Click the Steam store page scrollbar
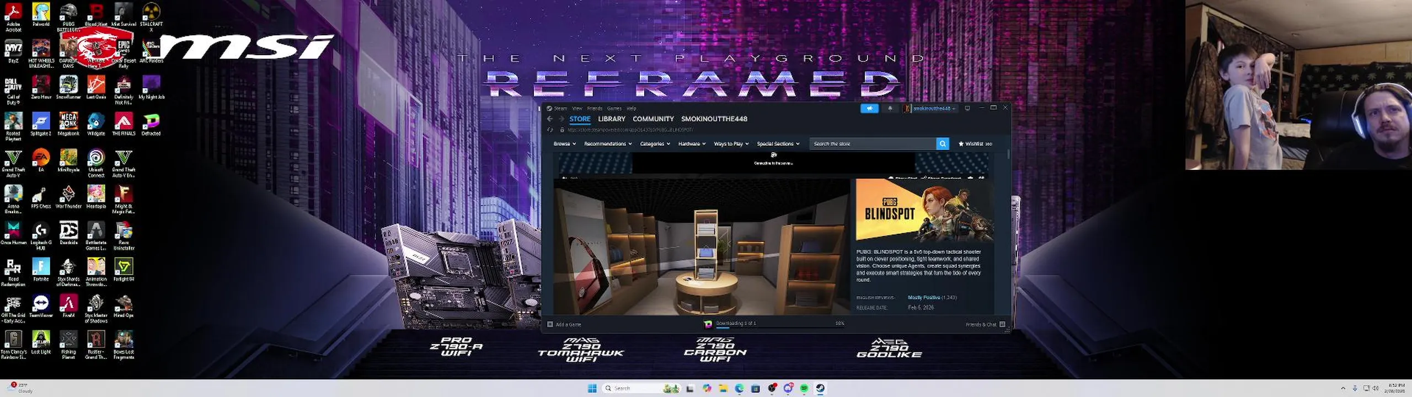 pos(1009,154)
